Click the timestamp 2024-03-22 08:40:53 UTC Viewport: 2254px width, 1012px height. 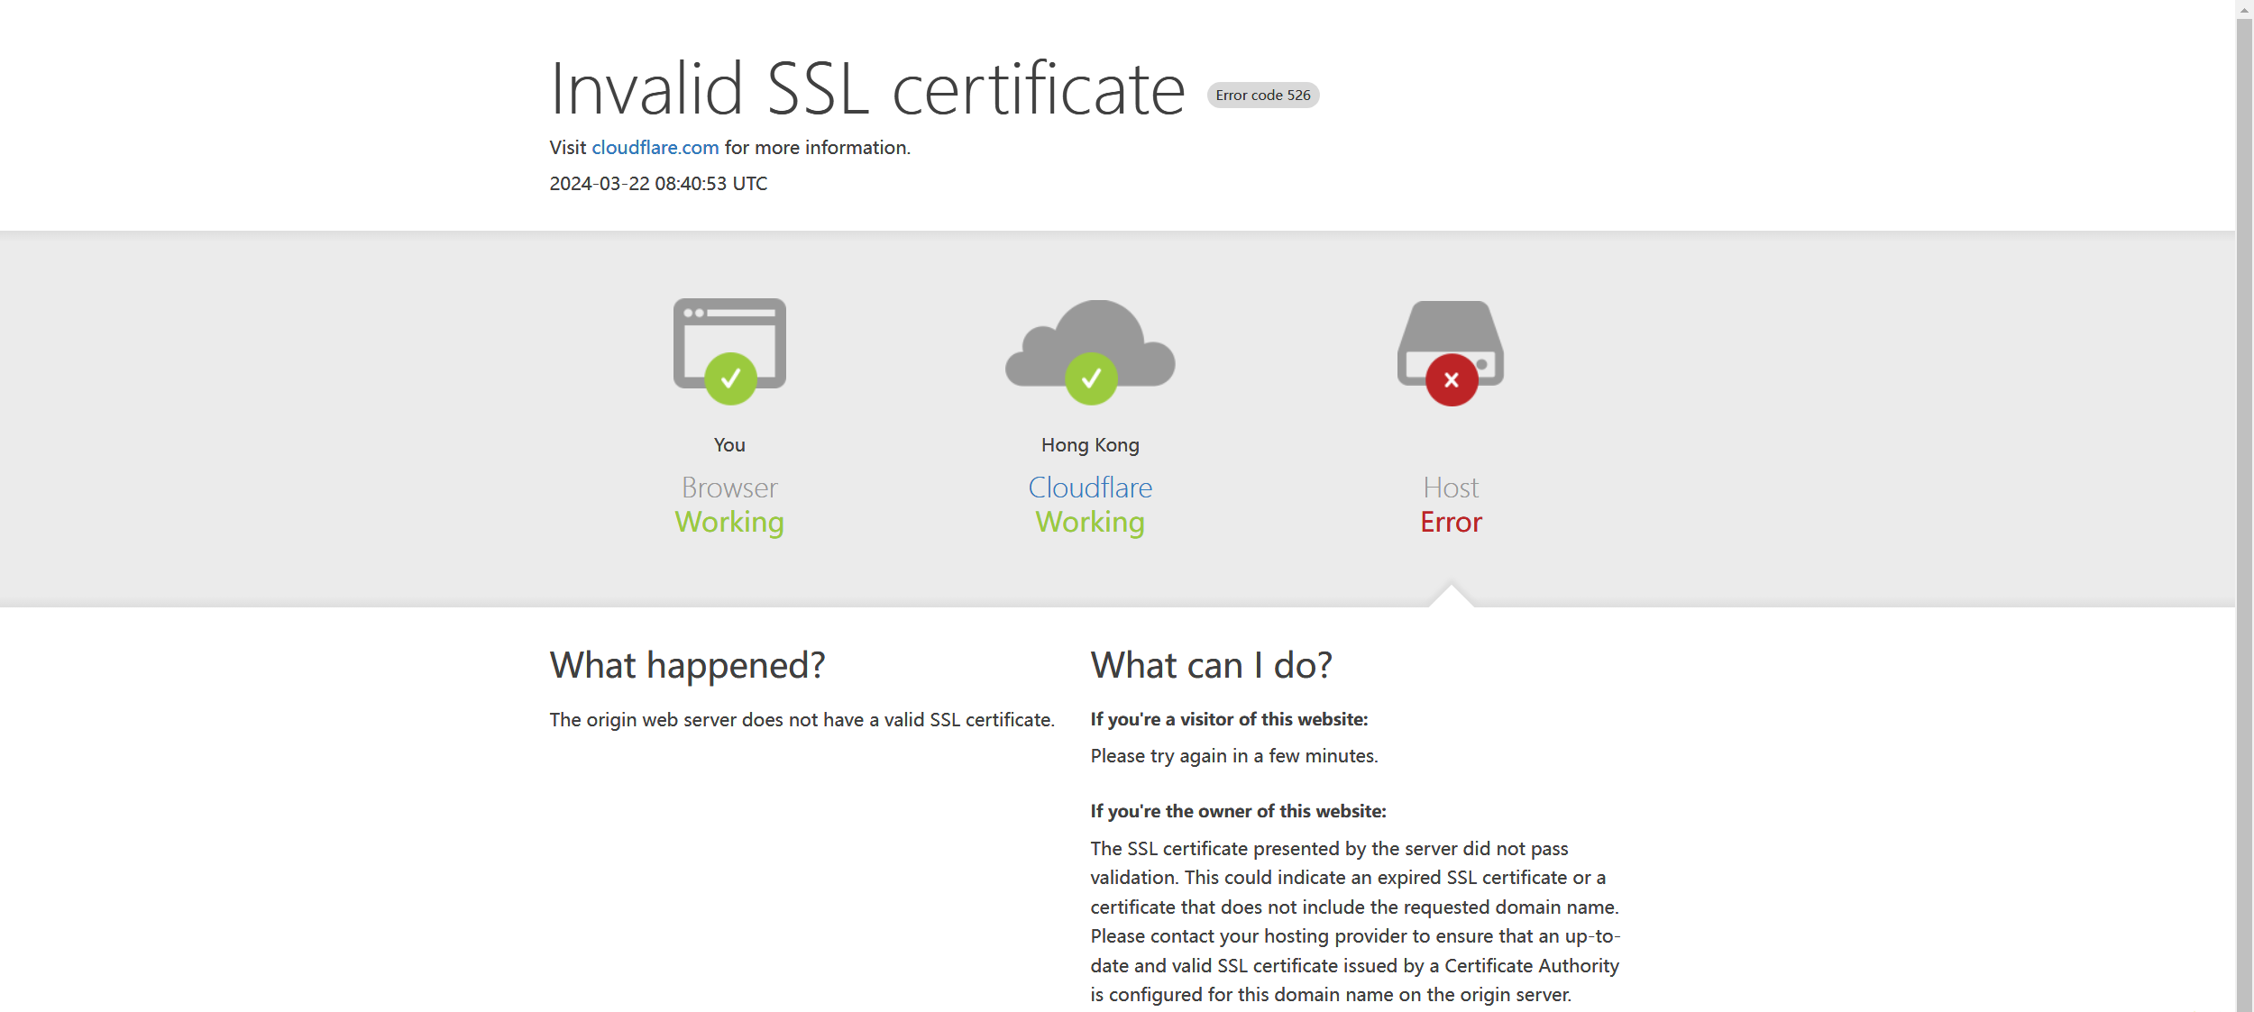(658, 184)
